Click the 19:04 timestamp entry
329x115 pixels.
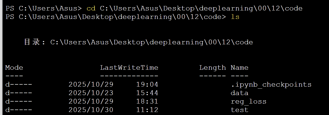[147, 85]
